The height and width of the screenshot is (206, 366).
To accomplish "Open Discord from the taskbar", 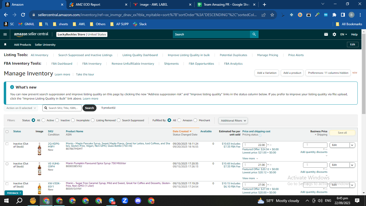I will (x=138, y=201).
